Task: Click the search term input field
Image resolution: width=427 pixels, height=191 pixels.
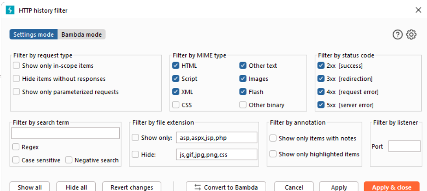Action: pos(65,133)
